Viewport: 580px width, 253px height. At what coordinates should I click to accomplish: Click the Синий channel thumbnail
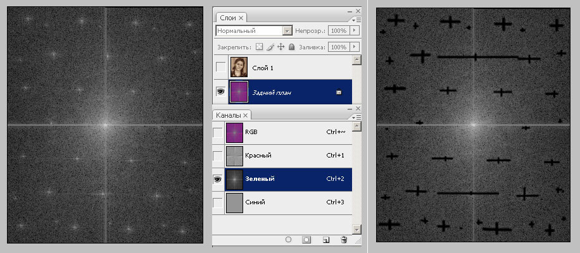coord(234,203)
